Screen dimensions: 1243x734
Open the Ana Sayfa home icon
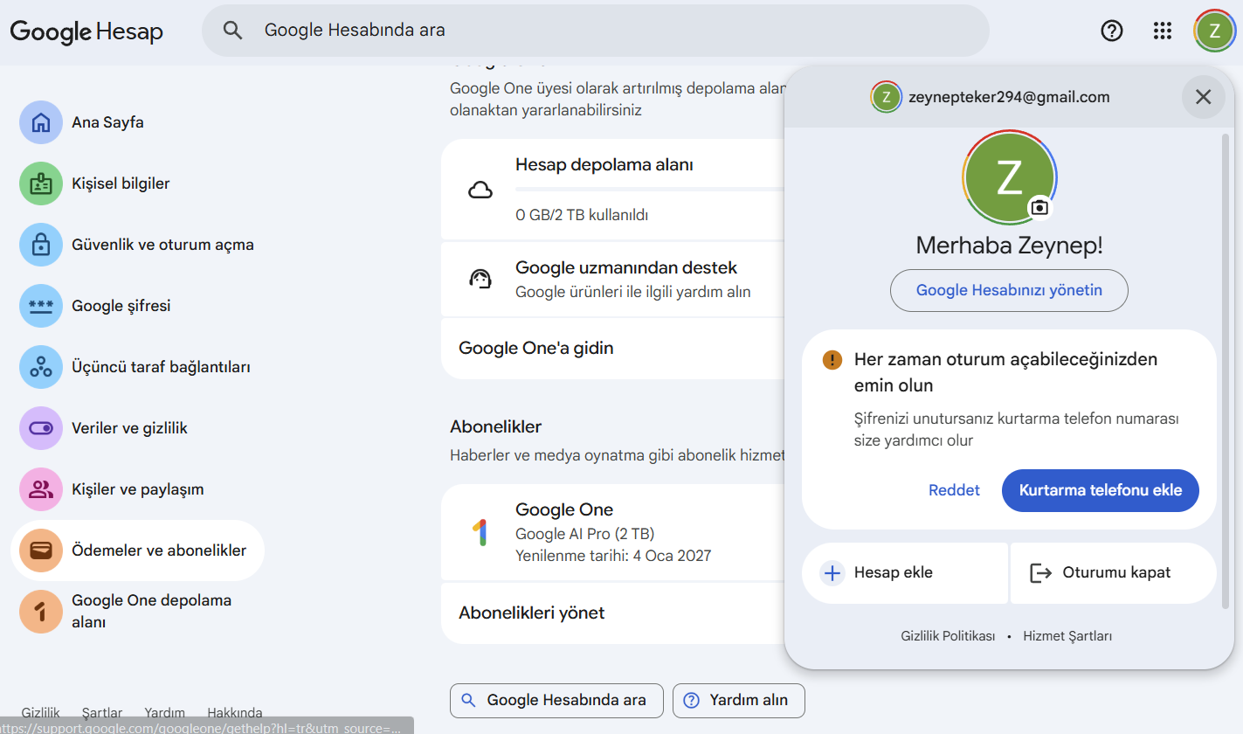click(41, 122)
